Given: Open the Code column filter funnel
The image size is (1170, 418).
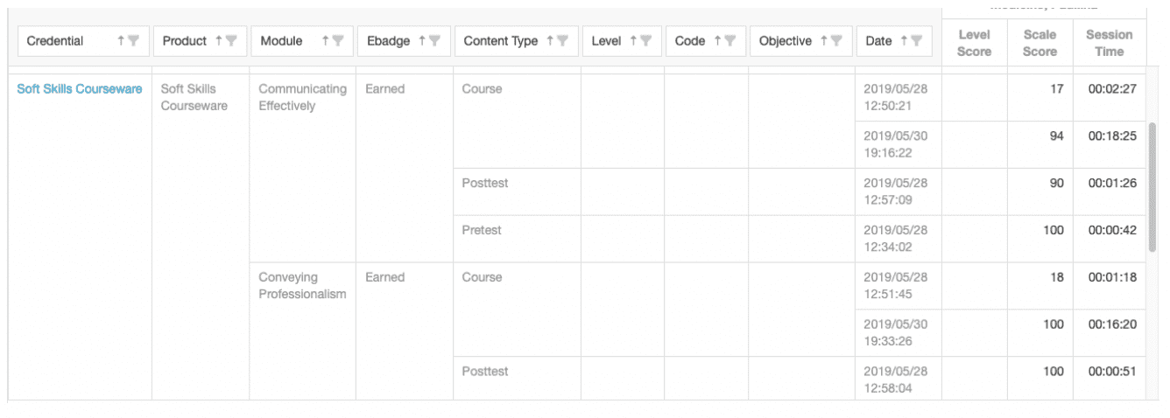Looking at the screenshot, I should [x=729, y=41].
